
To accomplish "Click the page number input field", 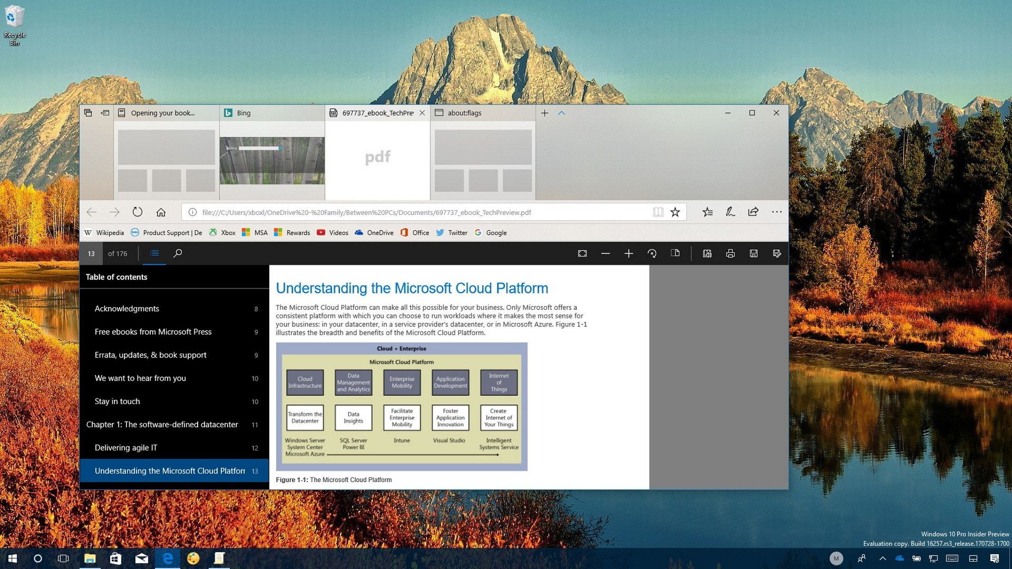I will [91, 253].
